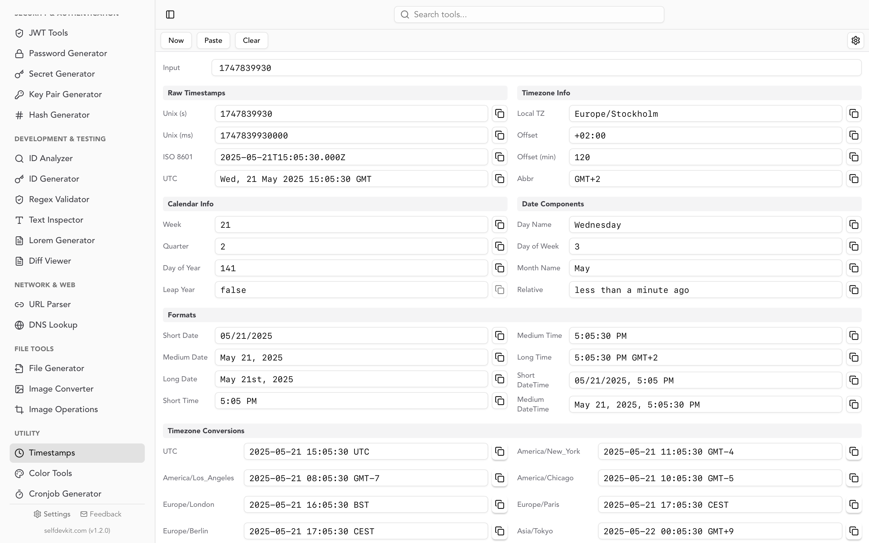Copy the Day Name value
This screenshot has width=869, height=543.
(854, 224)
